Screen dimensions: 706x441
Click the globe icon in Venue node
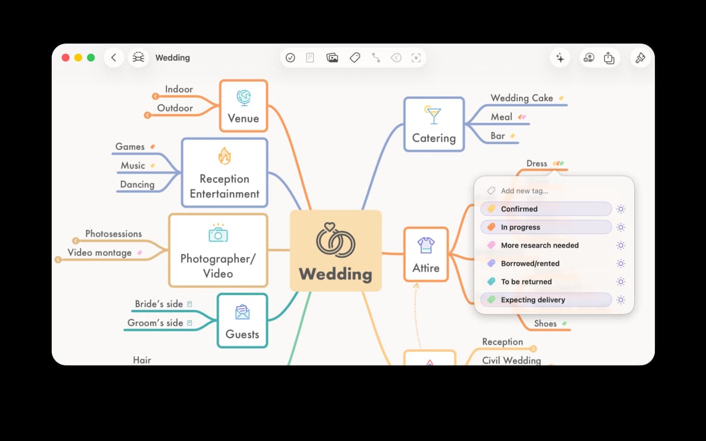(x=243, y=97)
